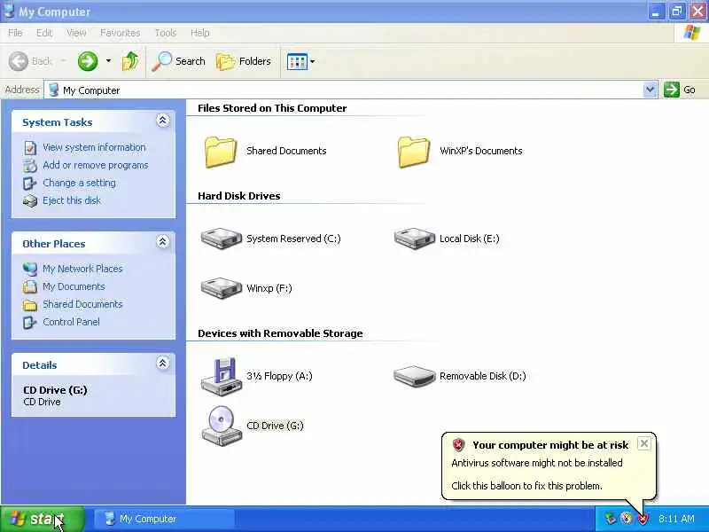Open the File menu

click(15, 33)
